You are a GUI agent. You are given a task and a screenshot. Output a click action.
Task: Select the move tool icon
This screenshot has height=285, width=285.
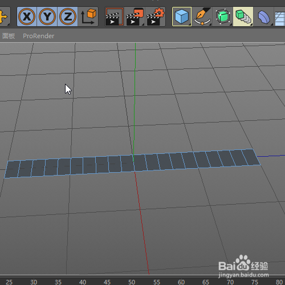click(4, 17)
